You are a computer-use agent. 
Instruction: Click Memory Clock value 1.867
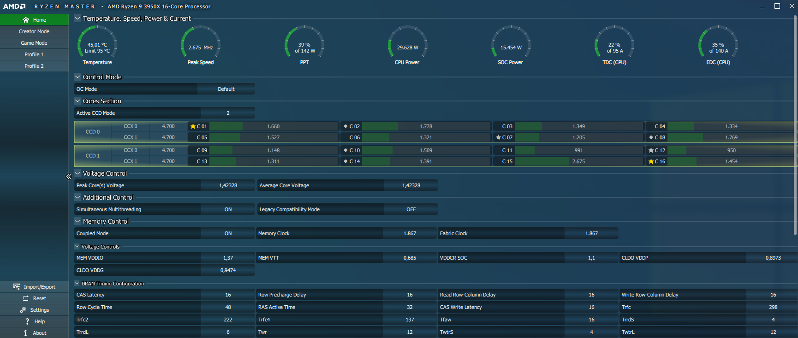pos(410,233)
